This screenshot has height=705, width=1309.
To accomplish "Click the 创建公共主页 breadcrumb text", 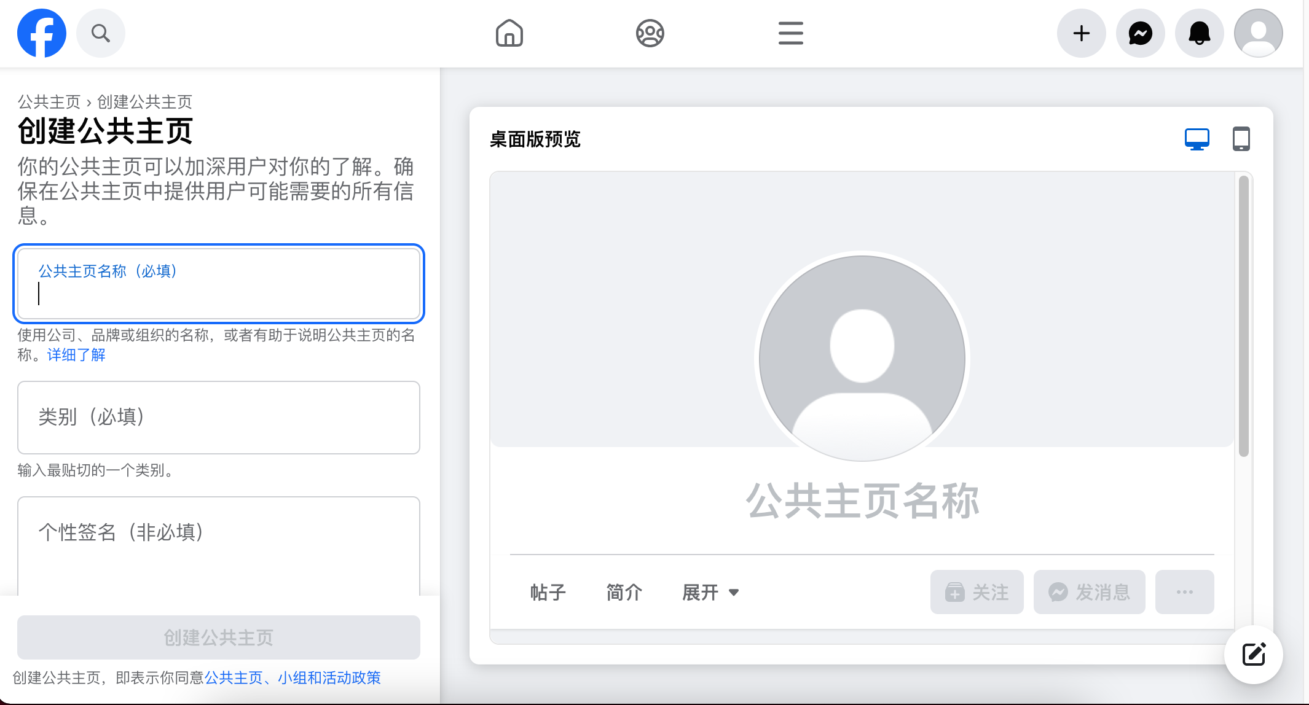I will click(x=145, y=101).
